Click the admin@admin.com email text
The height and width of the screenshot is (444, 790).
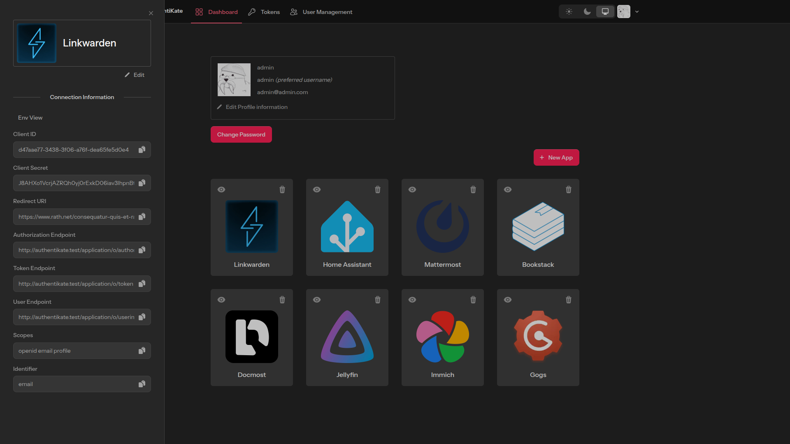coord(282,92)
